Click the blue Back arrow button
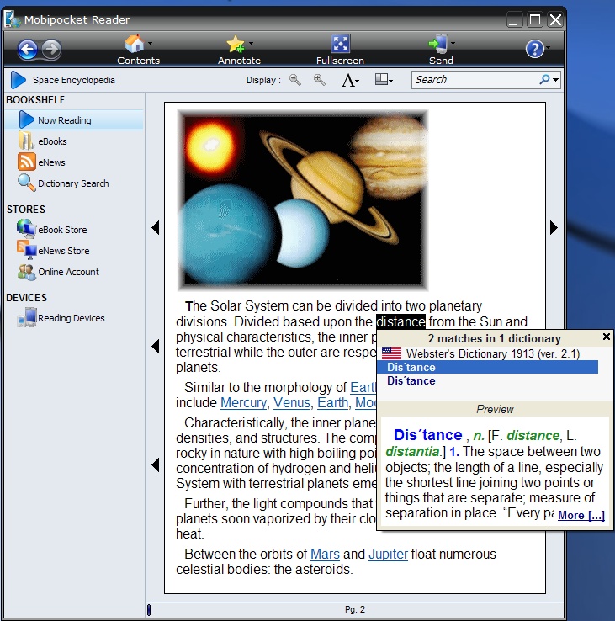The image size is (615, 621). click(27, 50)
